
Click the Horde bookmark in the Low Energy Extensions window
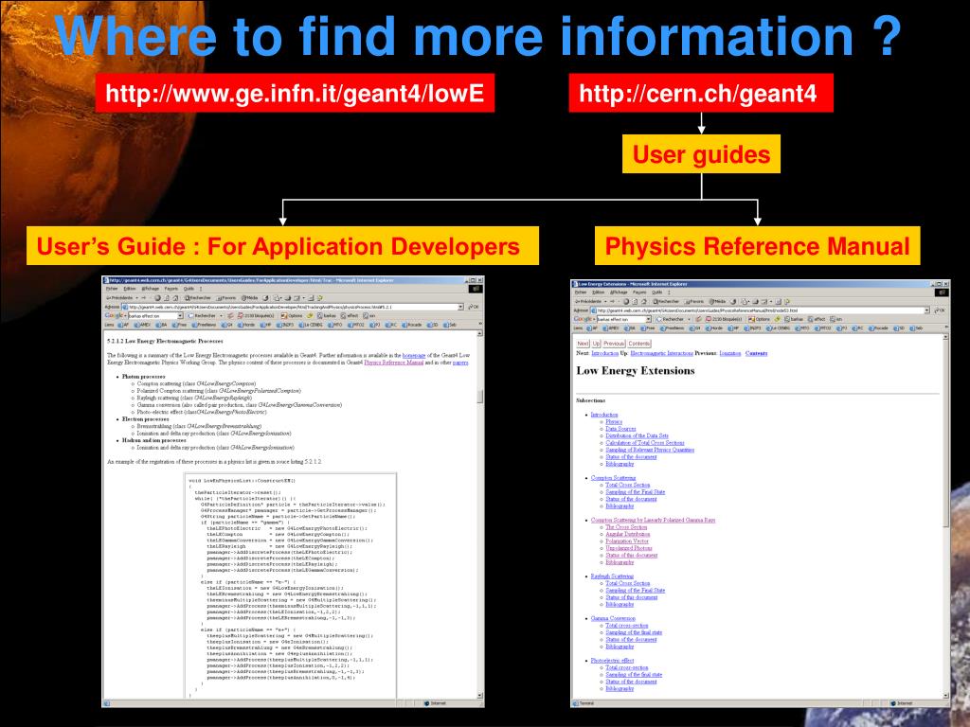click(x=714, y=328)
